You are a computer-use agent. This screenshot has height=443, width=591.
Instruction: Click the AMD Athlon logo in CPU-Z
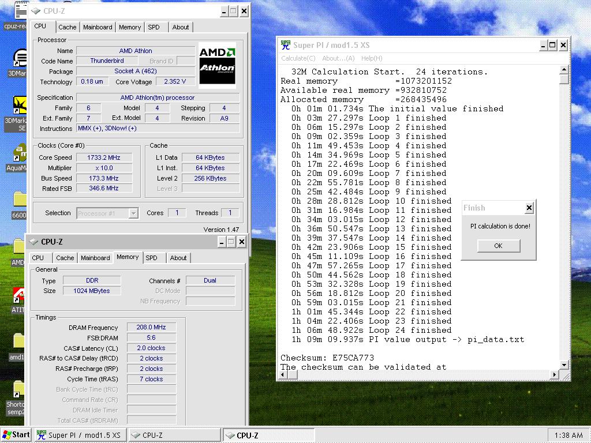point(217,65)
